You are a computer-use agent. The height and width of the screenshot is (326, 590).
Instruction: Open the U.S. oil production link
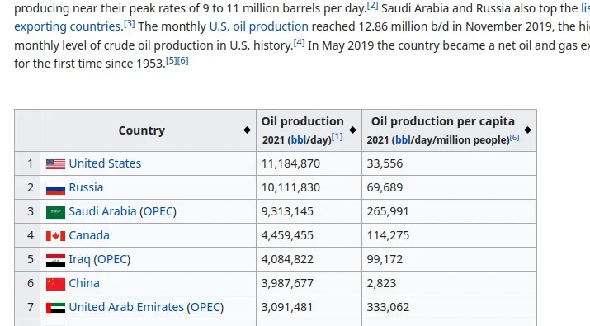click(259, 26)
